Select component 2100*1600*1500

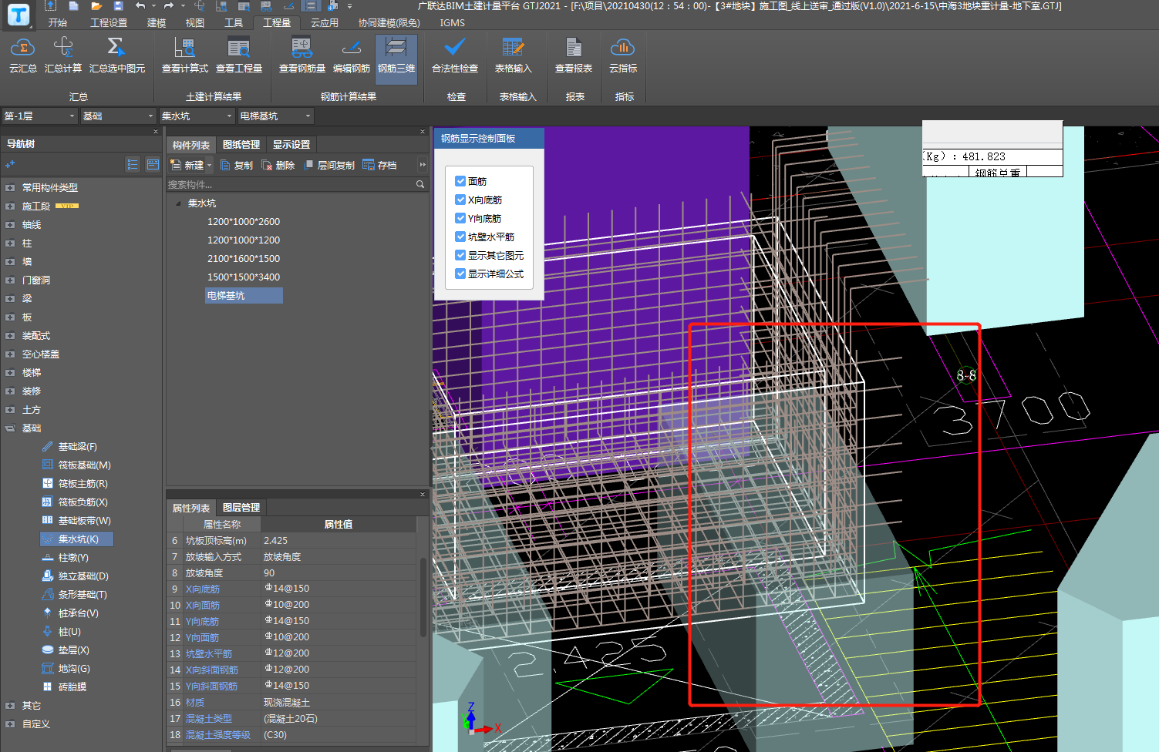click(244, 258)
